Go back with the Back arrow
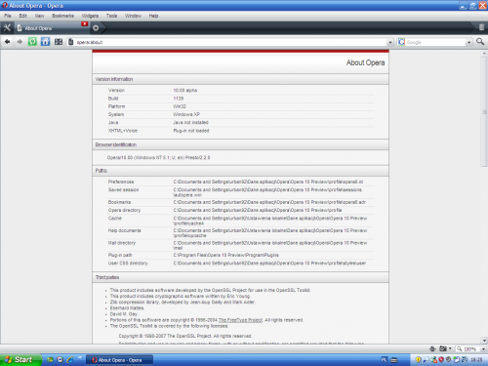The height and width of the screenshot is (366, 488). coord(7,42)
